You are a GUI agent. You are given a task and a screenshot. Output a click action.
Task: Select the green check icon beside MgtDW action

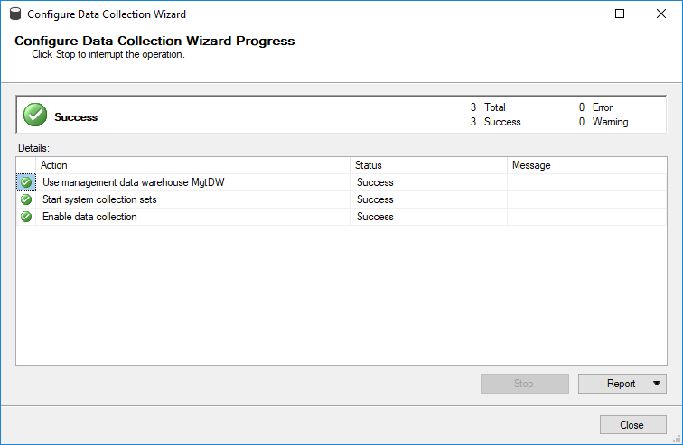coord(26,182)
